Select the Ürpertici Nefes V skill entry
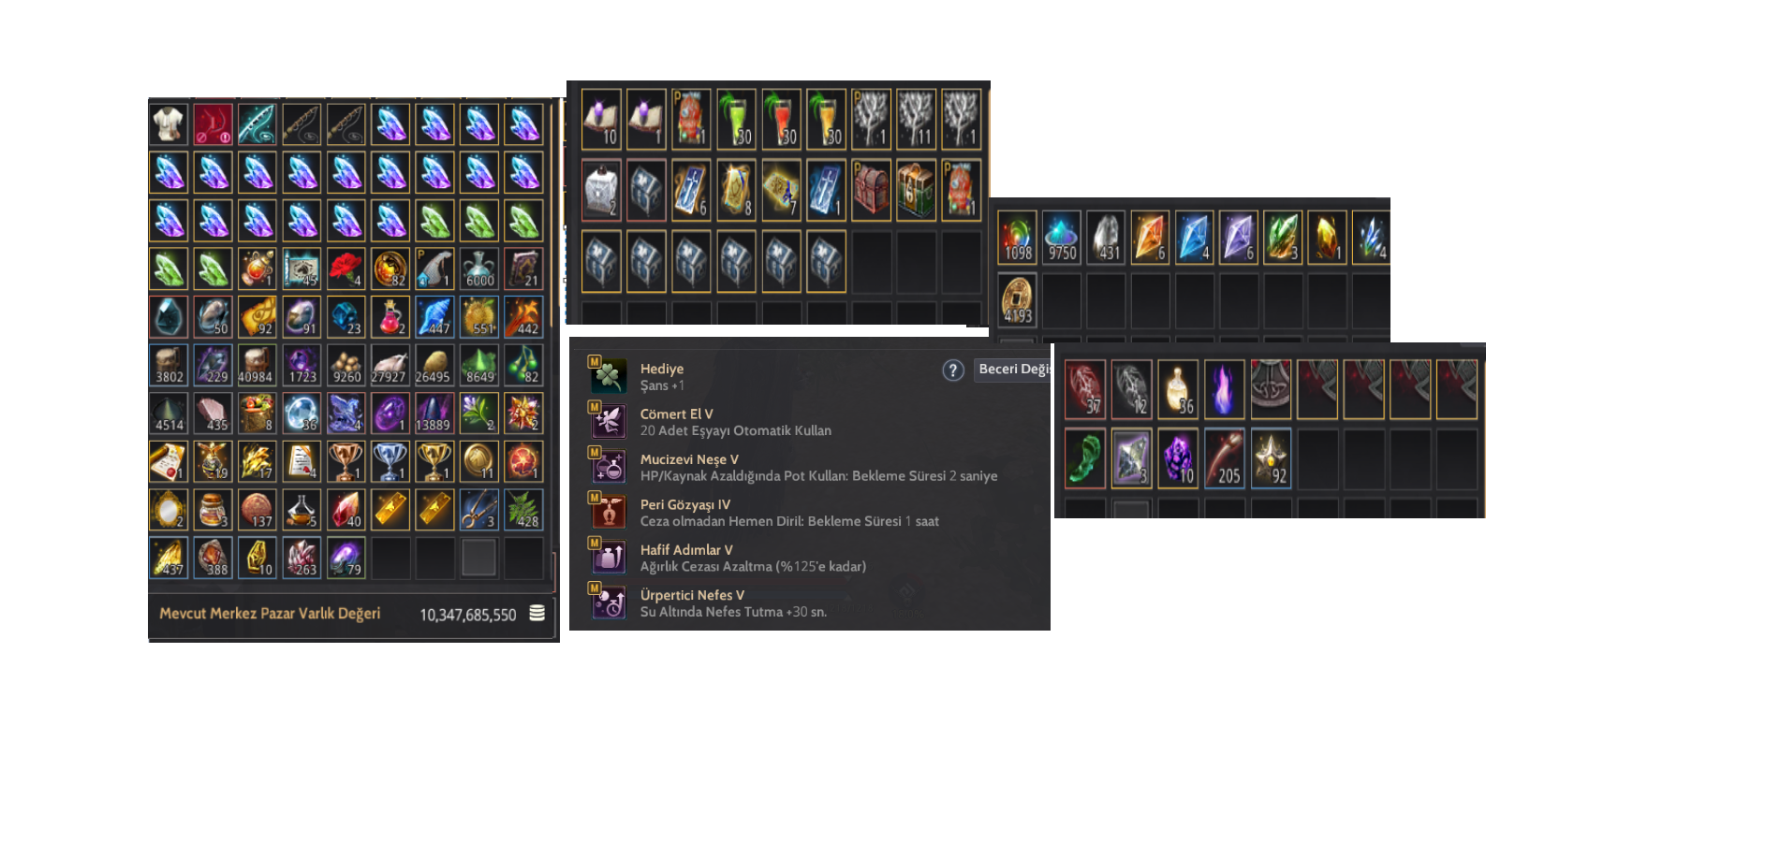The height and width of the screenshot is (842, 1780). coord(809,603)
